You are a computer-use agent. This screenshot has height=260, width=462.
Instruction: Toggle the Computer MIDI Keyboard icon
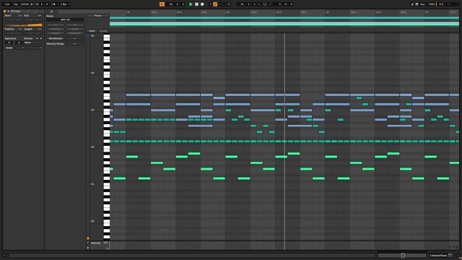417,4
